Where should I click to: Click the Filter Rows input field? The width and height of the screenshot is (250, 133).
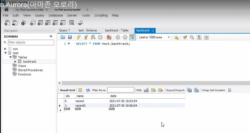point(121,90)
